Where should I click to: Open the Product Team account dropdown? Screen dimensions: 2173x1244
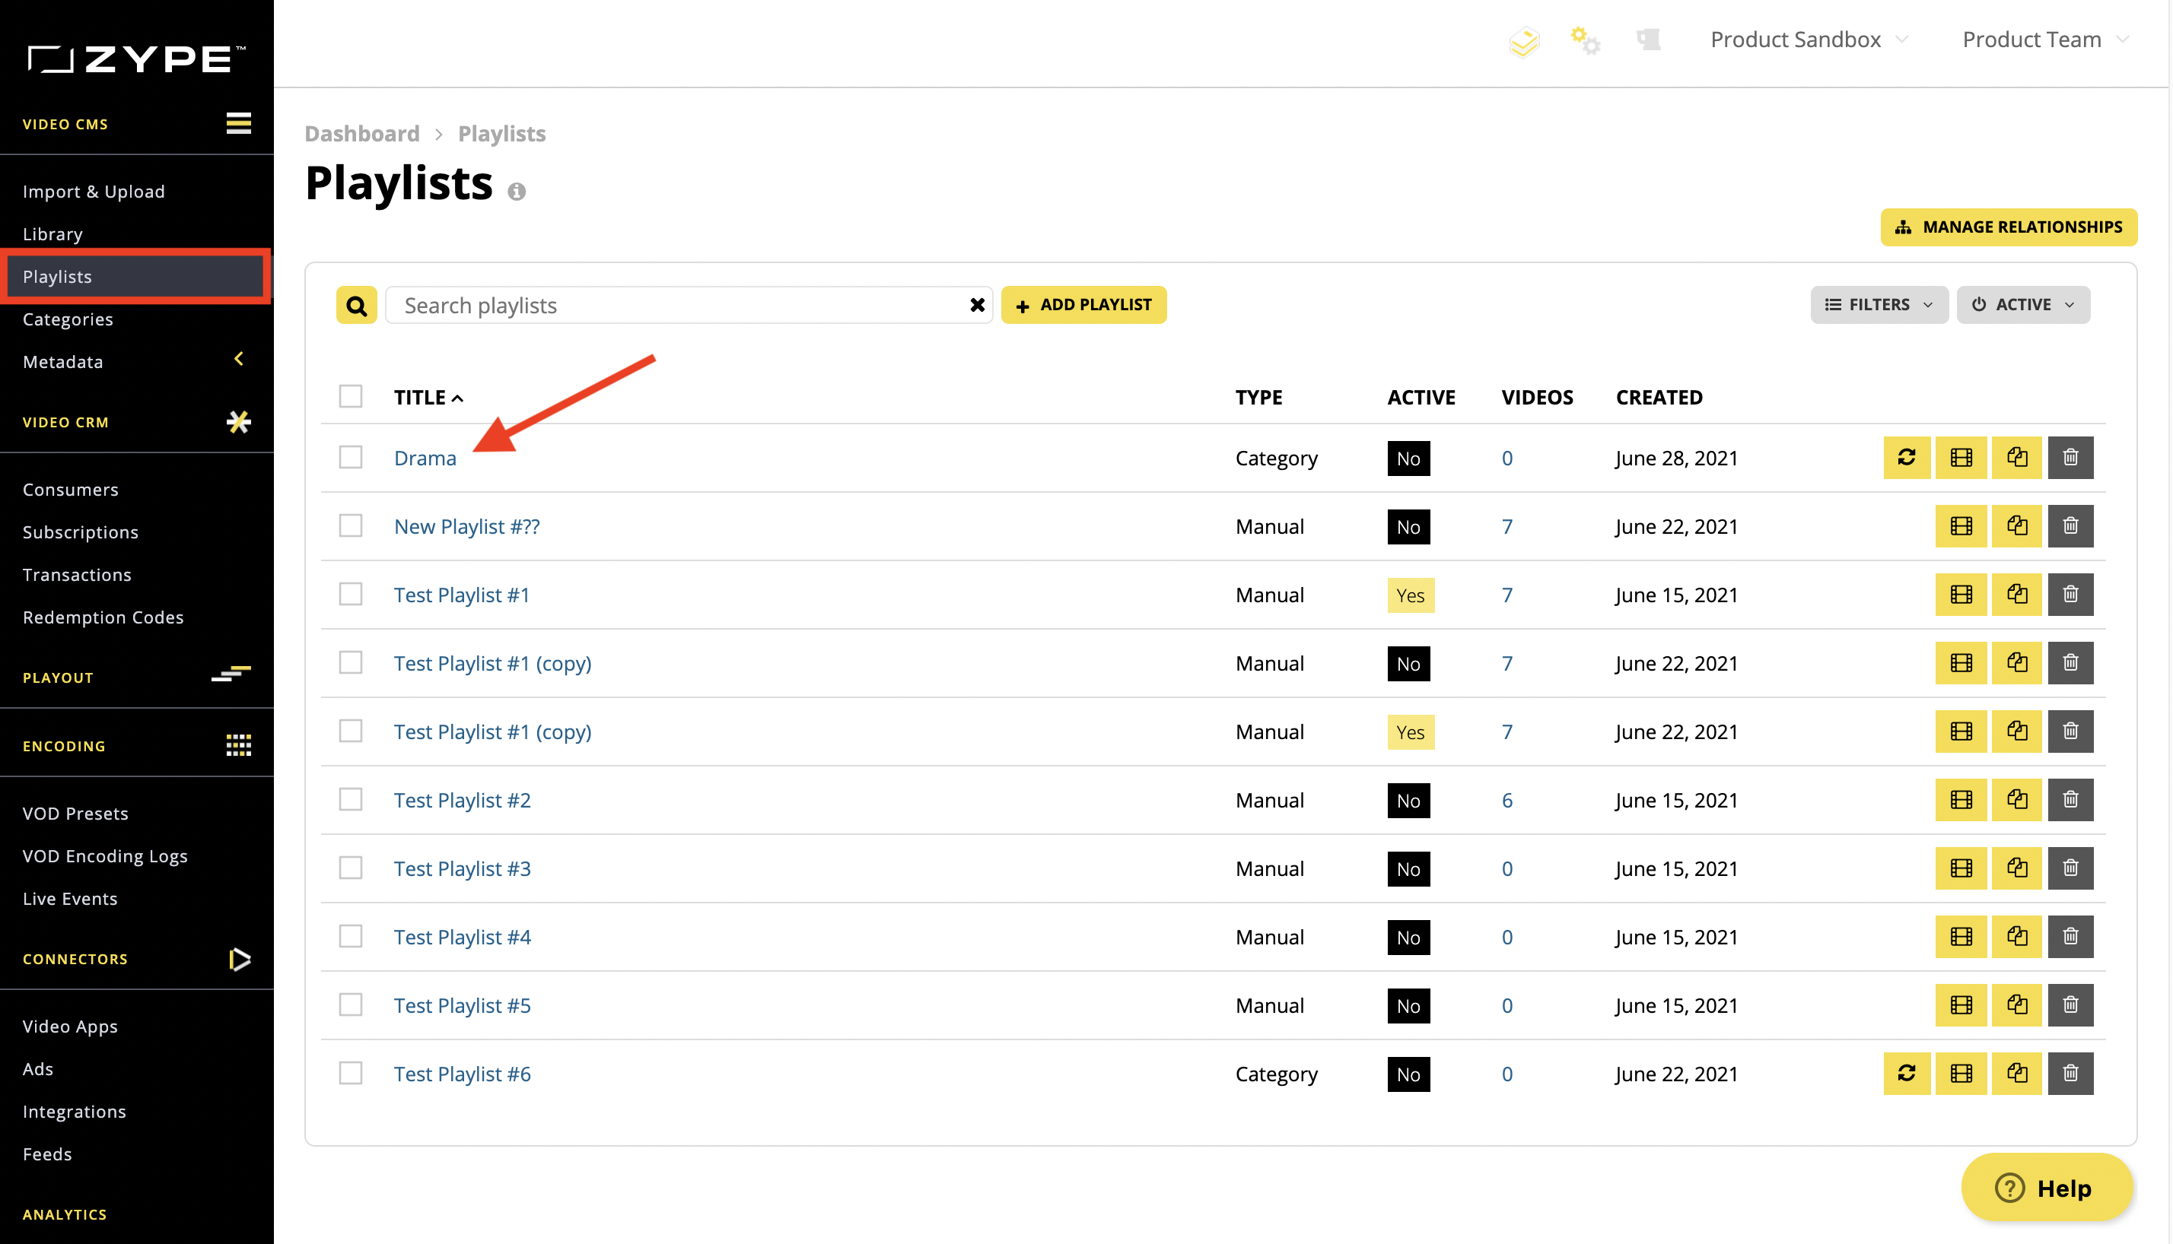2046,40
